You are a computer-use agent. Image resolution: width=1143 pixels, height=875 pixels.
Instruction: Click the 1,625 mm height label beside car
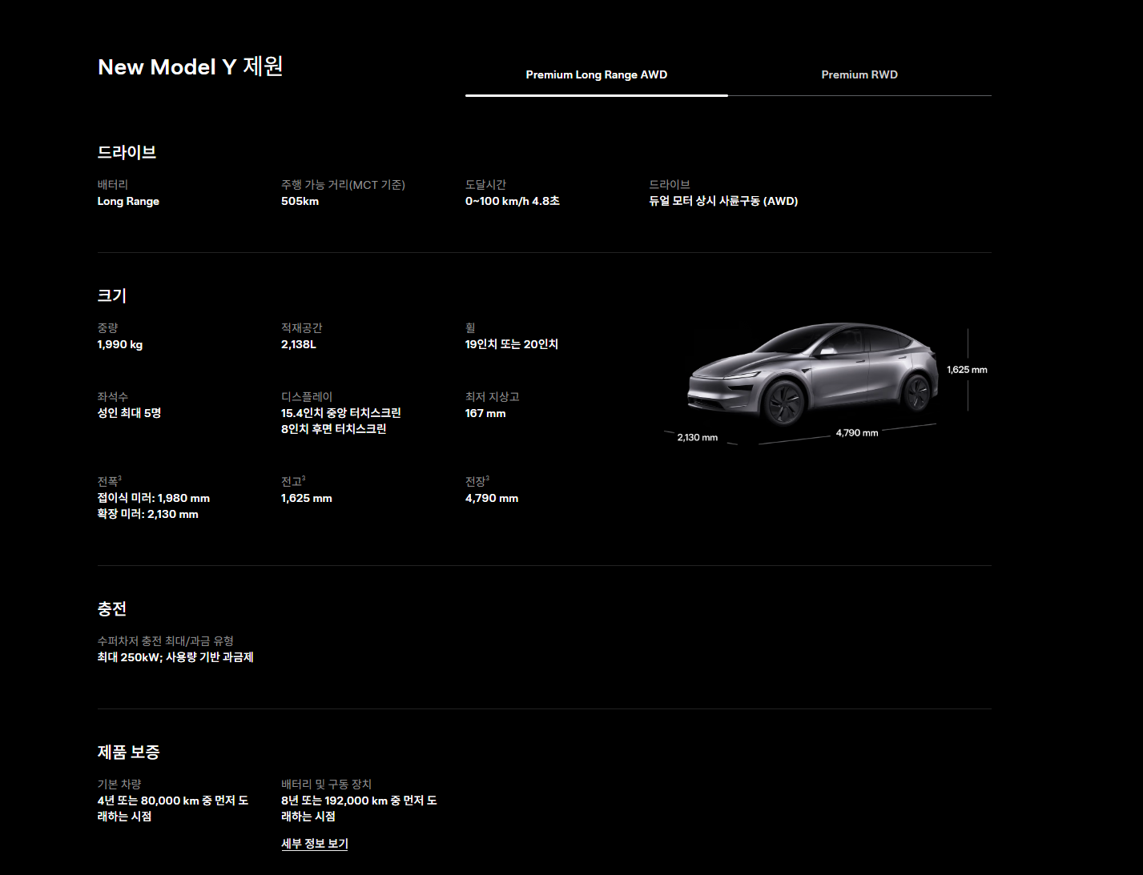967,370
